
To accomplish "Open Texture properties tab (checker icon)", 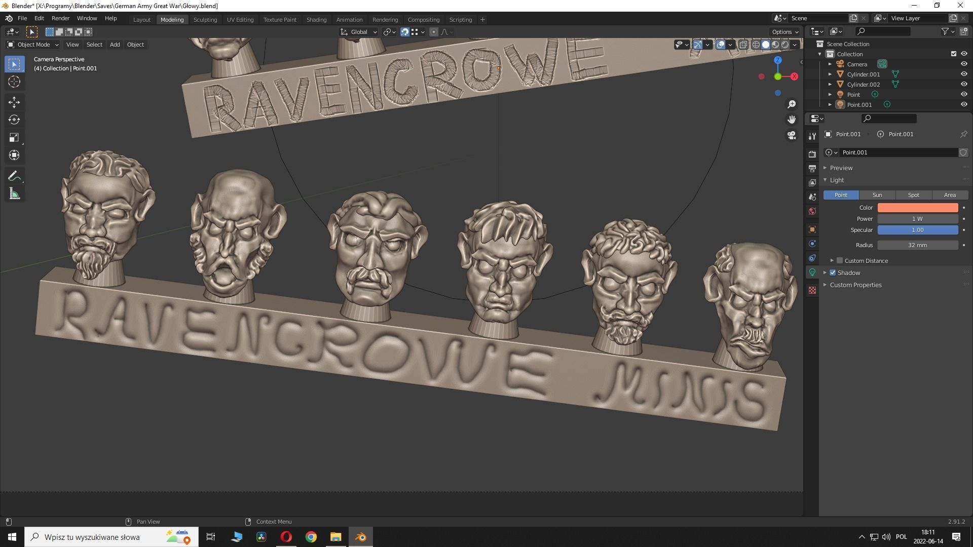I will (812, 290).
